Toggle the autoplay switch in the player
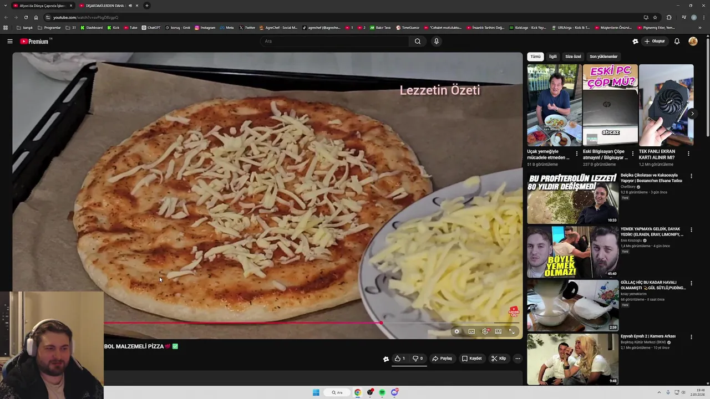This screenshot has height=399, width=710. (457, 331)
